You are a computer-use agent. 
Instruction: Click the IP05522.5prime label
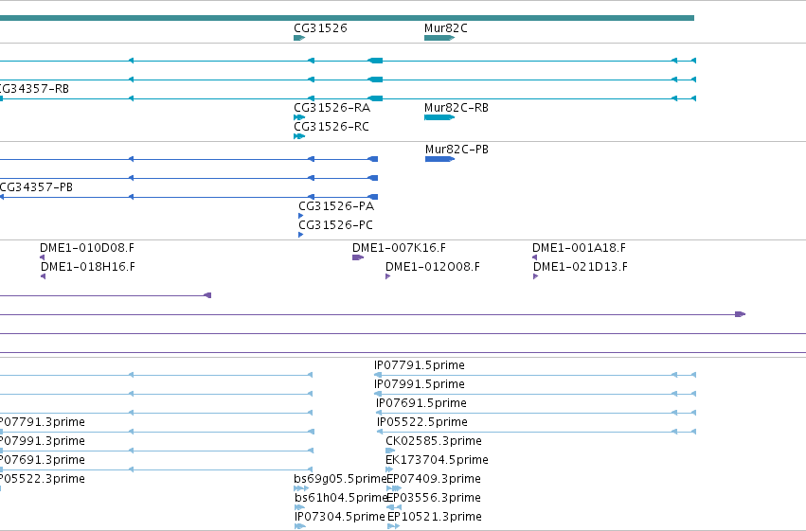(422, 422)
